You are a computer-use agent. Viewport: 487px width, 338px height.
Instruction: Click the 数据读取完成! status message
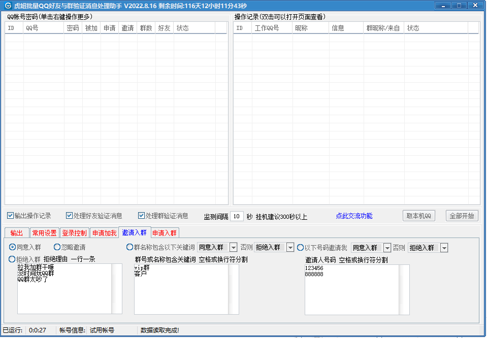point(159,330)
